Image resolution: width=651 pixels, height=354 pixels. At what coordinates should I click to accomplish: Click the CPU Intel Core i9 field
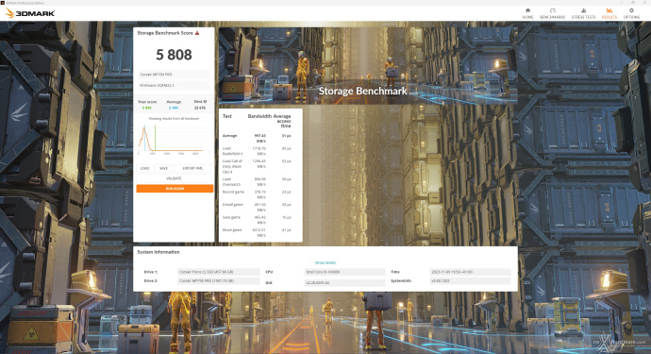pyautogui.click(x=344, y=272)
